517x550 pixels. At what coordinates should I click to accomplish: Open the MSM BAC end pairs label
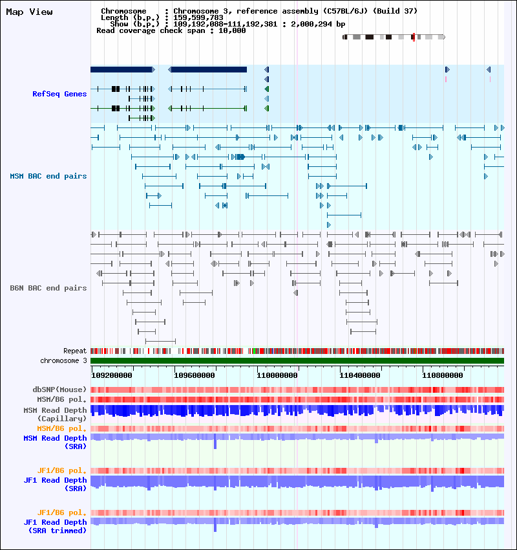(x=48, y=176)
